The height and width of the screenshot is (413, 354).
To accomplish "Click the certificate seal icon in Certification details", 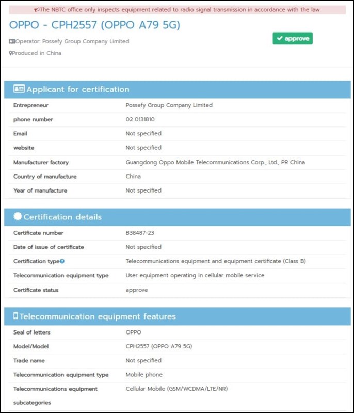I will pos(18,217).
